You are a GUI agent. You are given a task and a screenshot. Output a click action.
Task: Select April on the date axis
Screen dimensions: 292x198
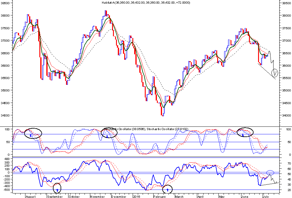201,196
